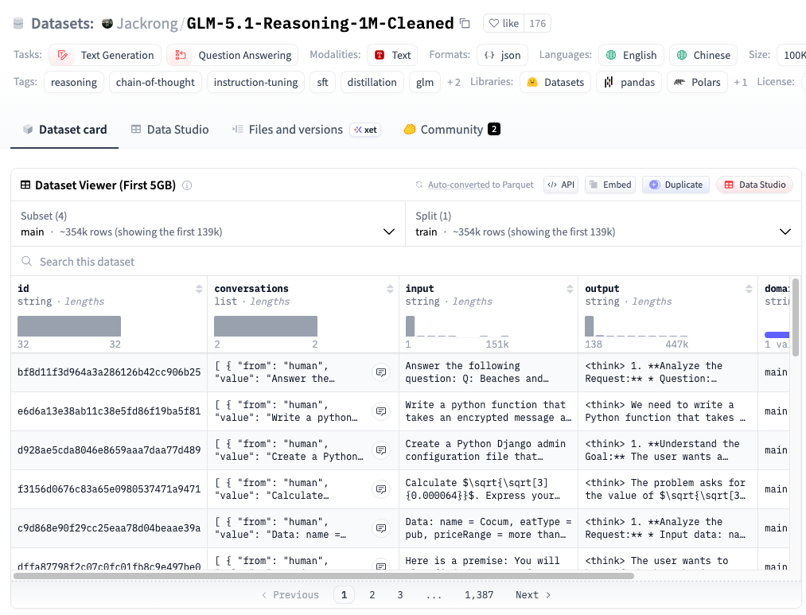
Task: Open the Jackrong author link
Action: pos(146,23)
